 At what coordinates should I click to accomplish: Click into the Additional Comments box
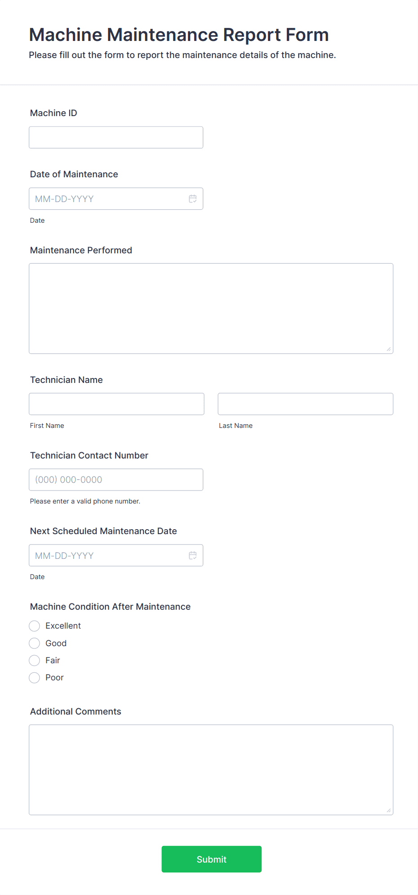coord(211,769)
